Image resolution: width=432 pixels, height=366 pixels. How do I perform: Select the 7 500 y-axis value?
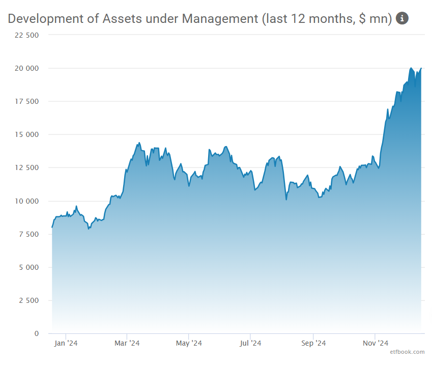click(x=27, y=234)
